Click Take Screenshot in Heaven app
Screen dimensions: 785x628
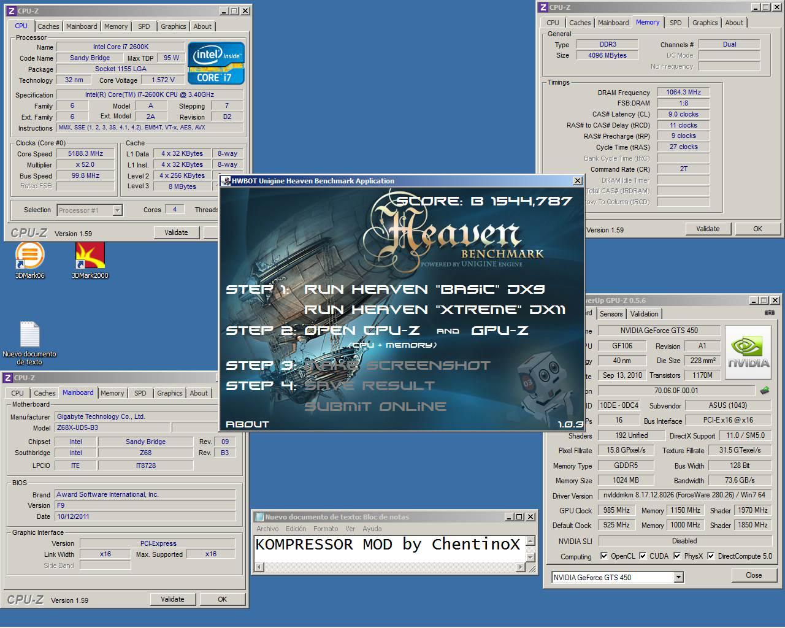pyautogui.click(x=397, y=365)
